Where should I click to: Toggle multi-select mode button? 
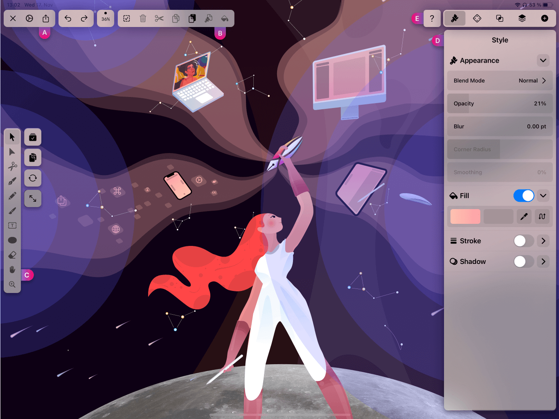point(33,137)
